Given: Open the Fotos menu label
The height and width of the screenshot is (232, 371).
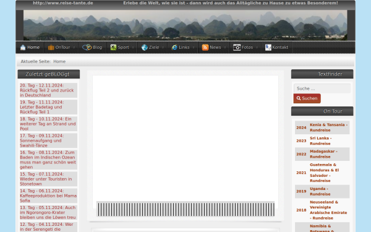Looking at the screenshot, I should 247,48.
